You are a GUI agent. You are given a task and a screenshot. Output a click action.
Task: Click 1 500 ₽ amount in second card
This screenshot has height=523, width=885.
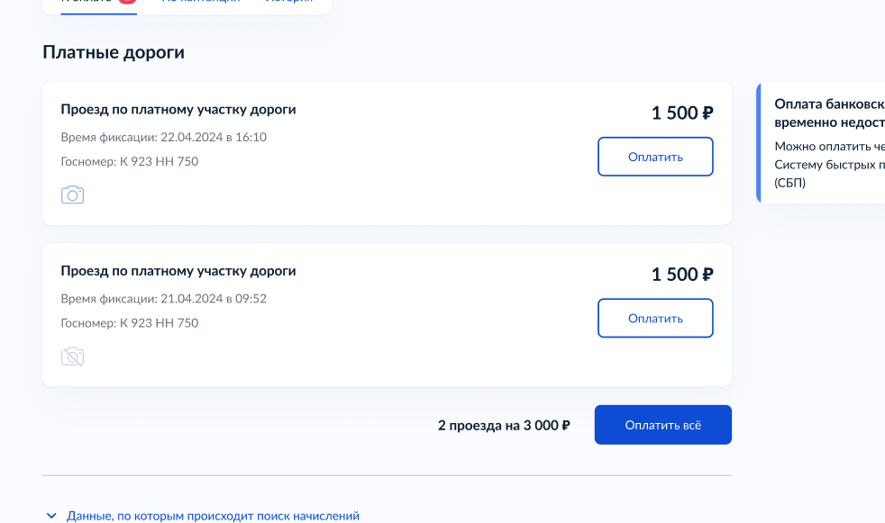[x=682, y=275]
